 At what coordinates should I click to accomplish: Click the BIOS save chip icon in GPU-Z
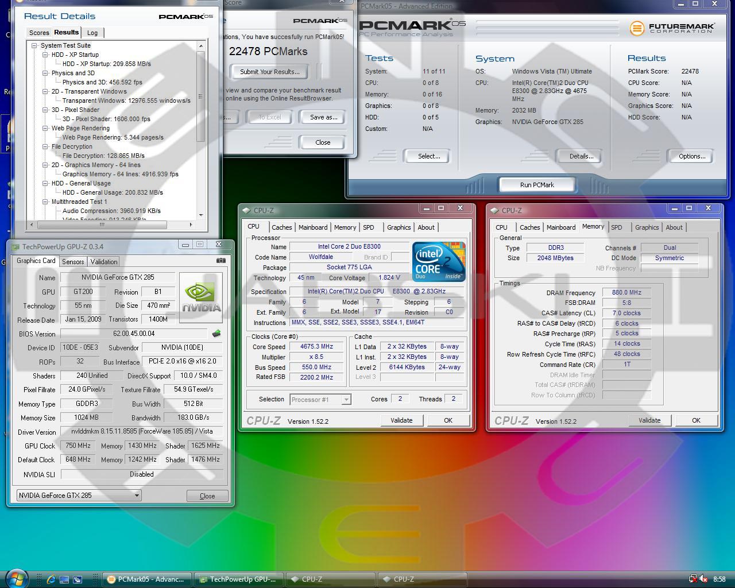pos(216,333)
